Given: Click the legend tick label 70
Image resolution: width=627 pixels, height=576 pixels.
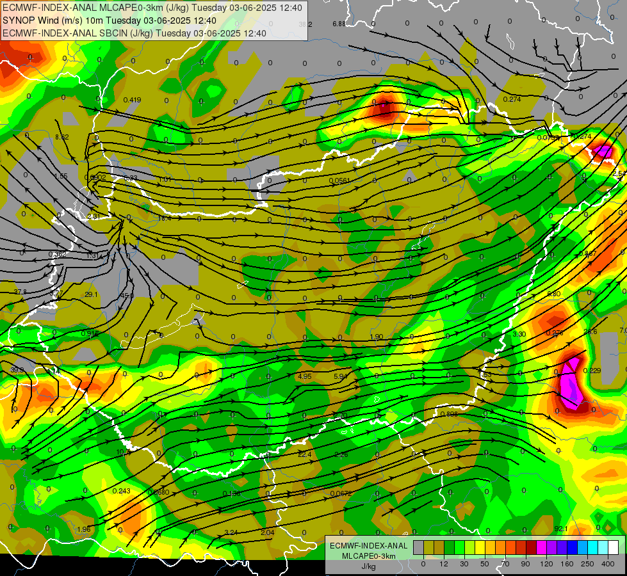Looking at the screenshot, I should coord(505,564).
